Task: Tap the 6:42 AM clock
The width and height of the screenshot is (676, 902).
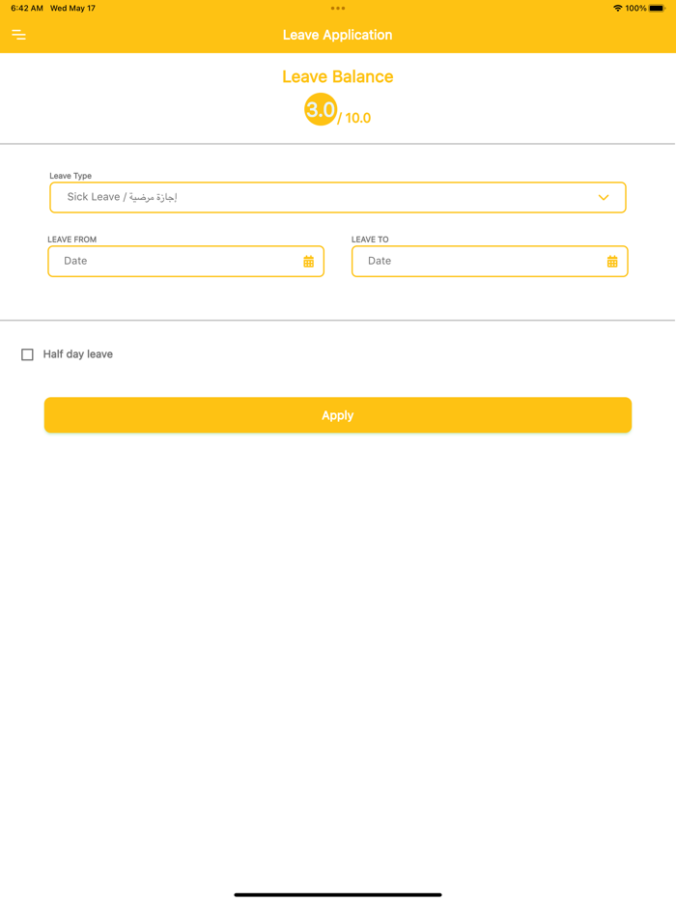Action: click(27, 9)
